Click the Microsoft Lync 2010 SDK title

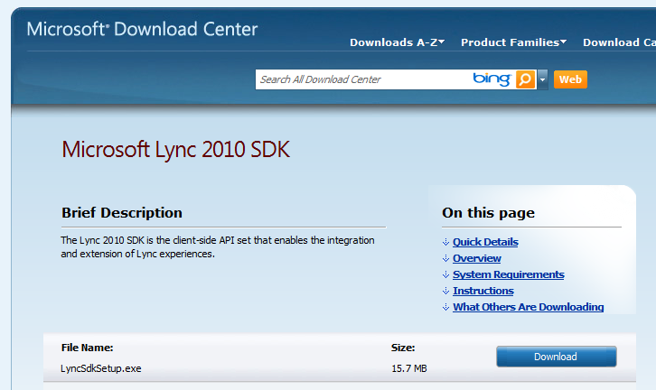click(x=175, y=150)
